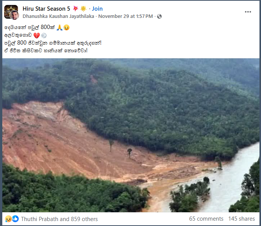
Task: Click the author's small overlapping avatar
Action: (x=15, y=16)
